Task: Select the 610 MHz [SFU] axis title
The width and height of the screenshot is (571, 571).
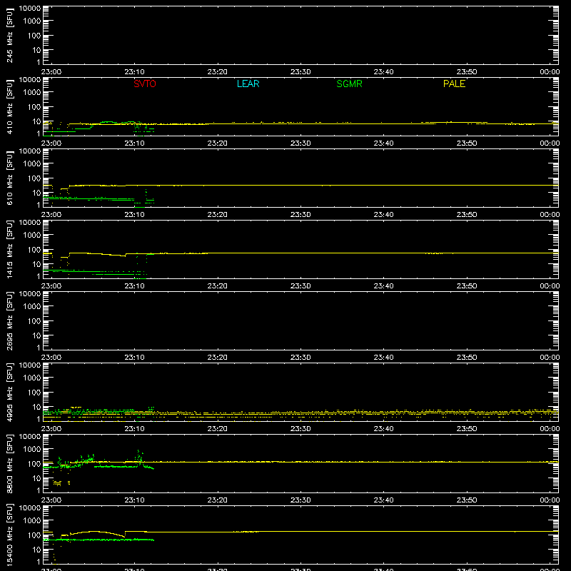Action: click(x=9, y=178)
